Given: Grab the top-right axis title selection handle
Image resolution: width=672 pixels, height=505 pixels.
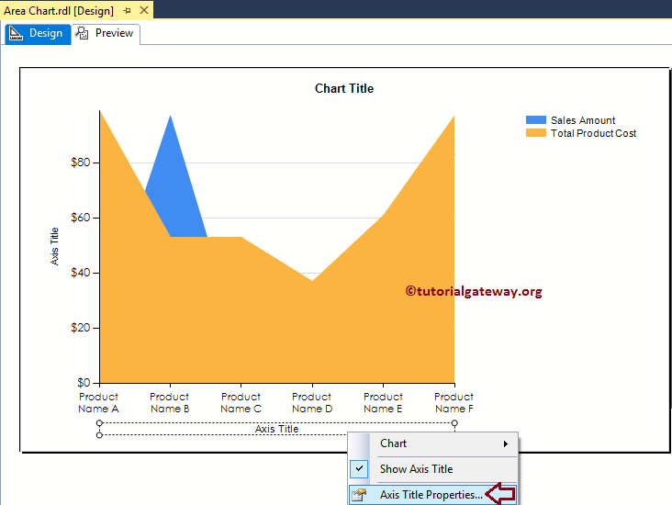Looking at the screenshot, I should coord(454,423).
